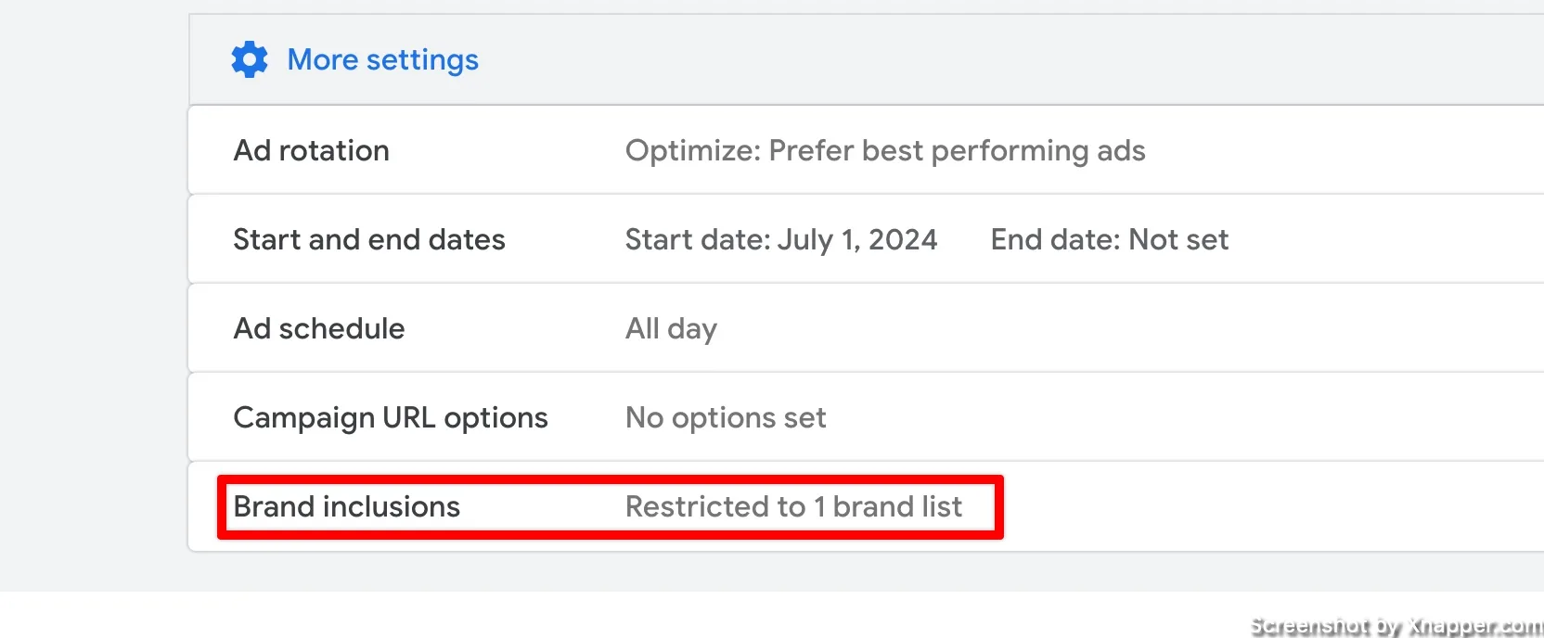Click the 'Not set' end date value
This screenshot has height=638, width=1544.
(1178, 240)
